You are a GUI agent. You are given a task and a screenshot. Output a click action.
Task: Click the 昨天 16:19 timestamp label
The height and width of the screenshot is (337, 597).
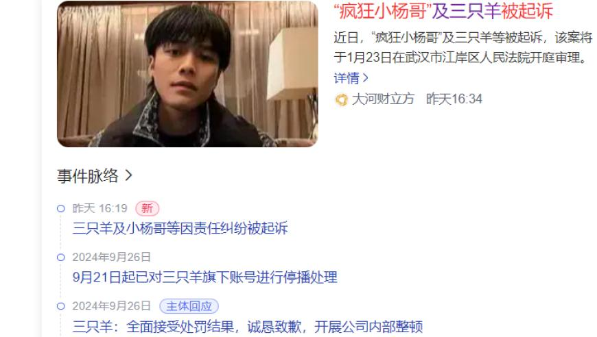click(99, 208)
